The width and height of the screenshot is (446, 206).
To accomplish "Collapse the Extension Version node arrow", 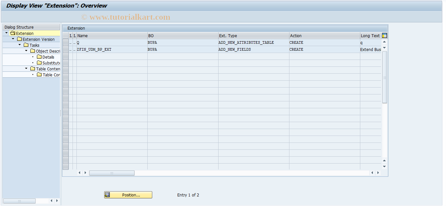I will (13, 39).
